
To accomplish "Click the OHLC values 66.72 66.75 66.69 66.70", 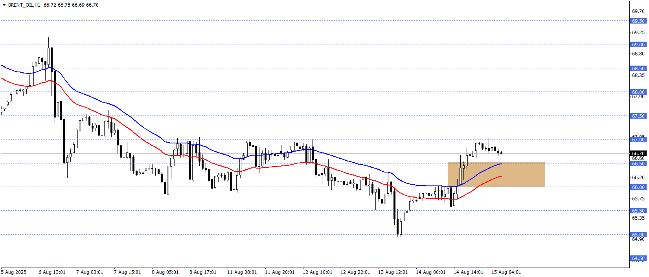I will 71,5.
